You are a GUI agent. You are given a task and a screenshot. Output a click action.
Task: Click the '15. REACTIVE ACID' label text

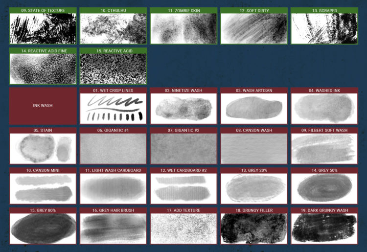coord(115,51)
